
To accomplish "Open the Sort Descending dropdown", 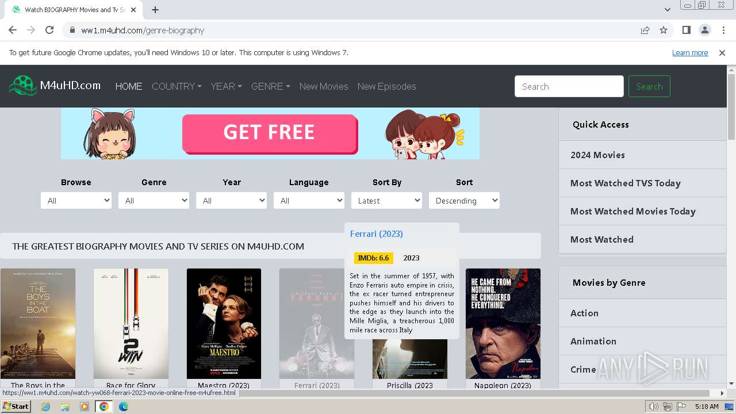I will point(464,201).
